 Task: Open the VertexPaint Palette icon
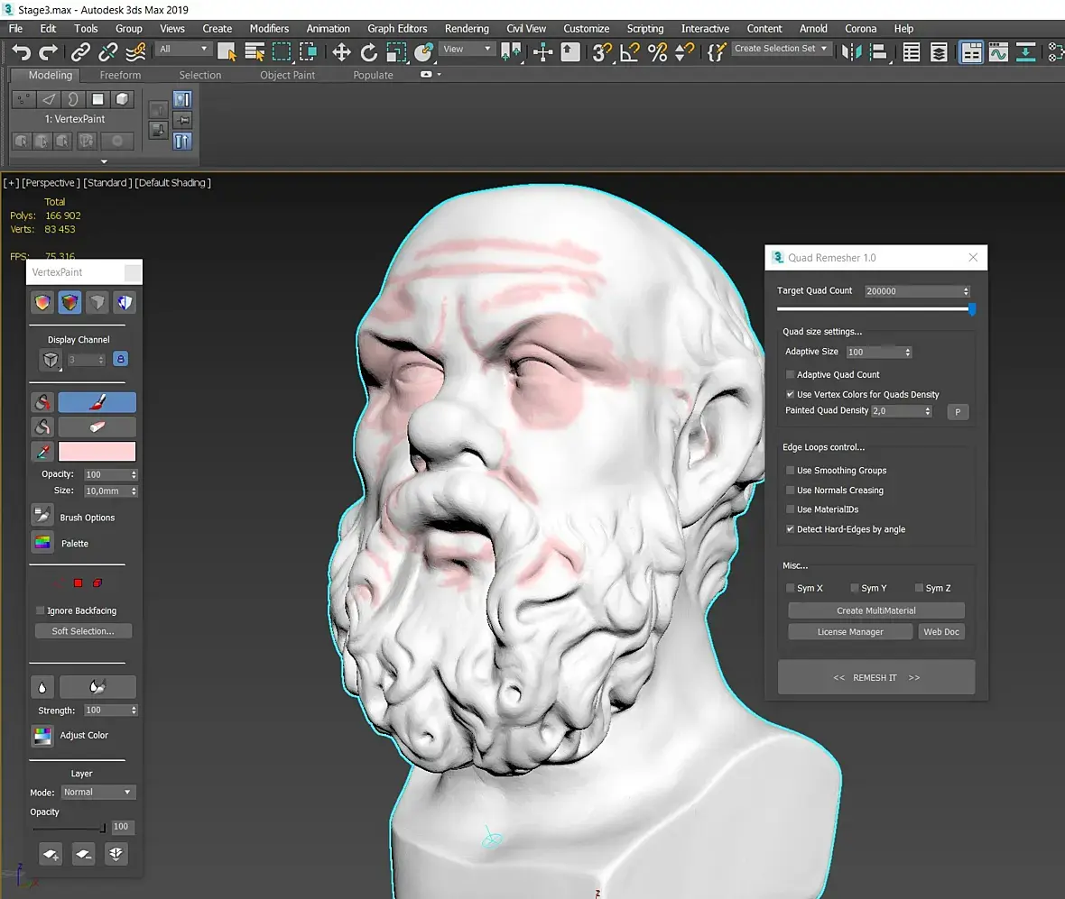click(x=42, y=543)
